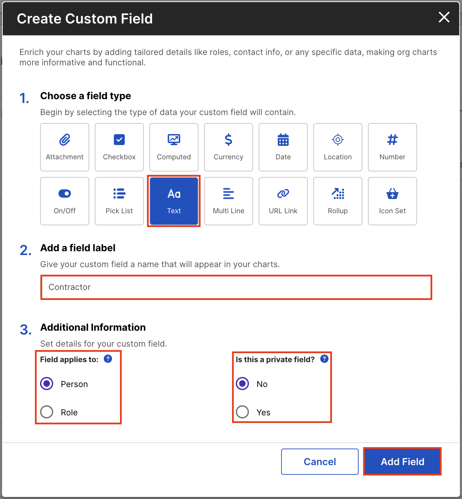Screen dimensions: 462x499
Task: Click the Add Field button
Action: click(402, 461)
